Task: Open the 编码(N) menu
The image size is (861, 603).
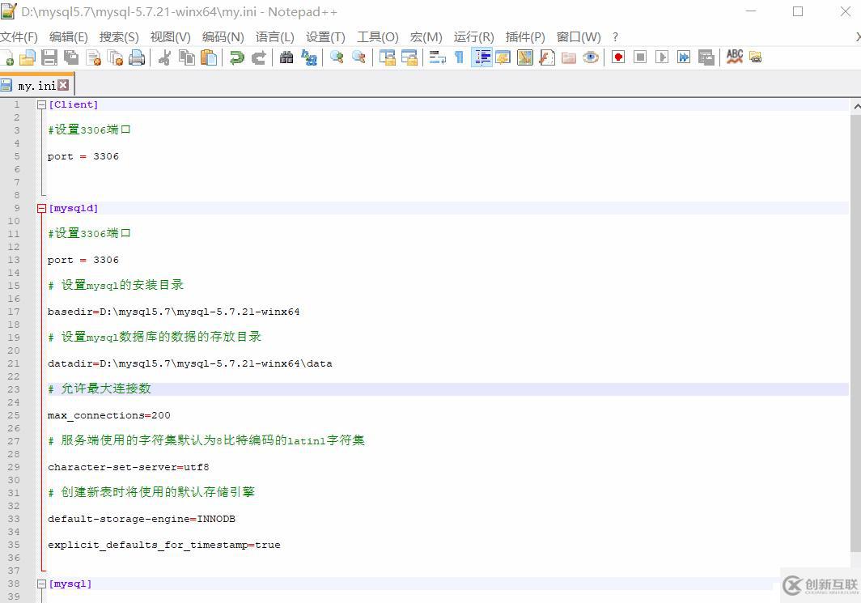Action: click(x=223, y=36)
